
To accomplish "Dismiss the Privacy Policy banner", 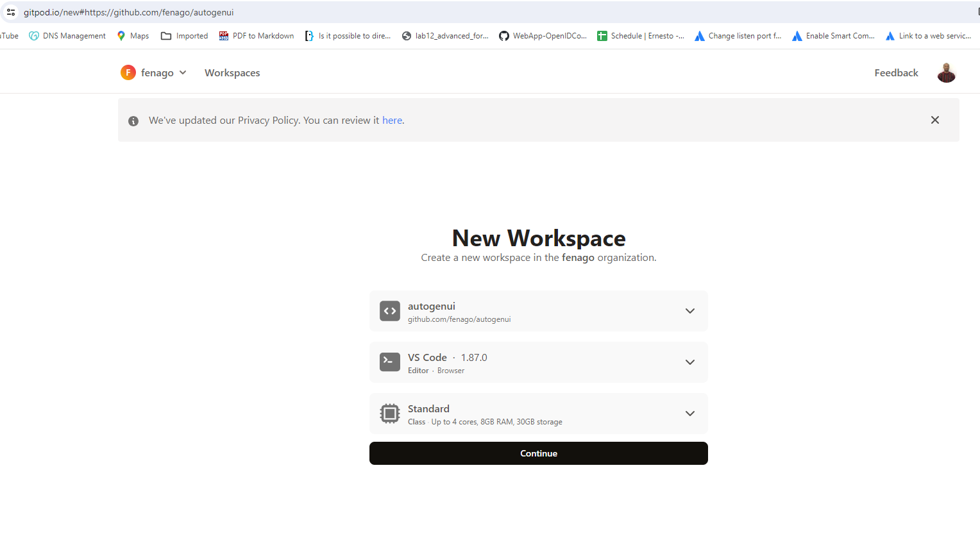I will click(935, 120).
